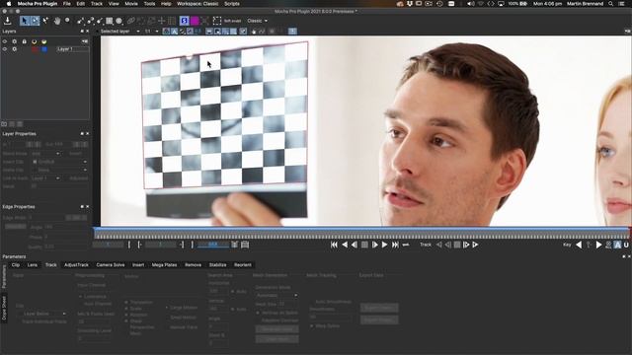Select the Layer 1 name field
The height and width of the screenshot is (355, 632).
tap(72, 49)
